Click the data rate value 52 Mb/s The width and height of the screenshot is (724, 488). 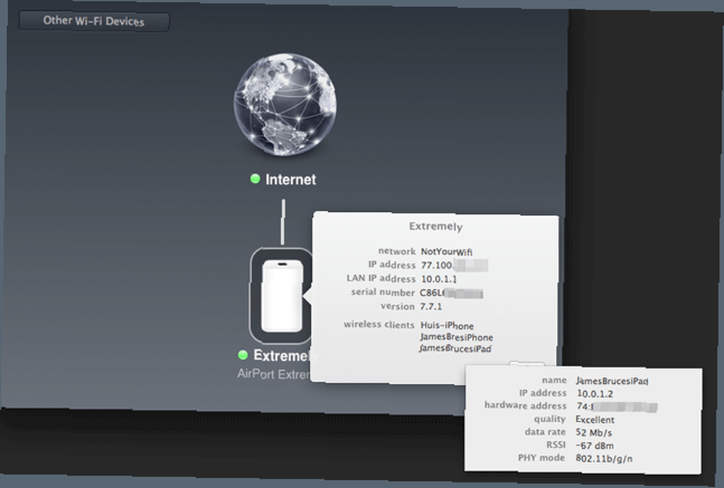coord(594,432)
